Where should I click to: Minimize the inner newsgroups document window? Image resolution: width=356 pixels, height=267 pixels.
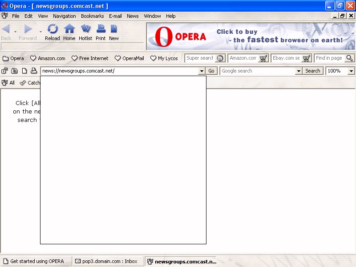pos(335,16)
